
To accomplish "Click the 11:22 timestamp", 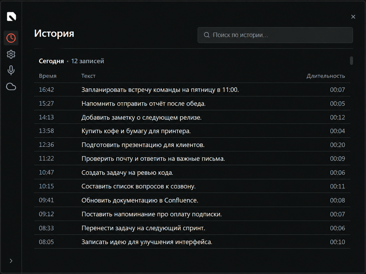I will click(46, 158).
